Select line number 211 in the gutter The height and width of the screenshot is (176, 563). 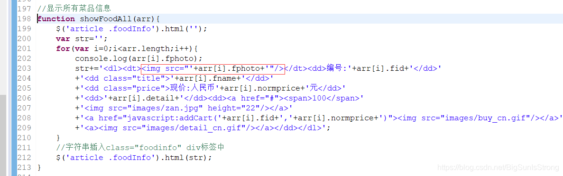click(24, 147)
